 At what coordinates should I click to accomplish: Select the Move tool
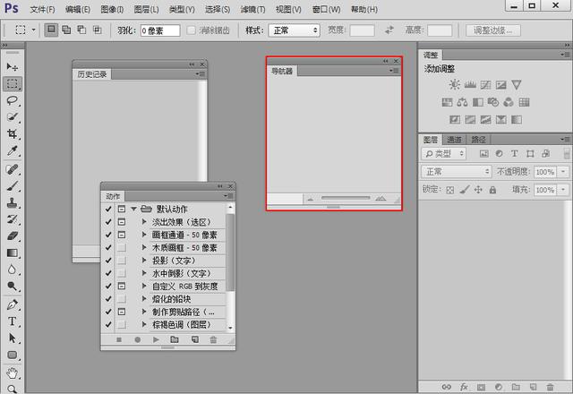tap(12, 66)
